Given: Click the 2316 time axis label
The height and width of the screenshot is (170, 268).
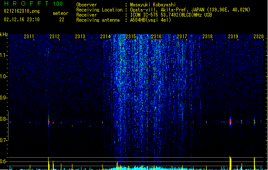Looking at the screenshot, I should pyautogui.click(x=156, y=36).
